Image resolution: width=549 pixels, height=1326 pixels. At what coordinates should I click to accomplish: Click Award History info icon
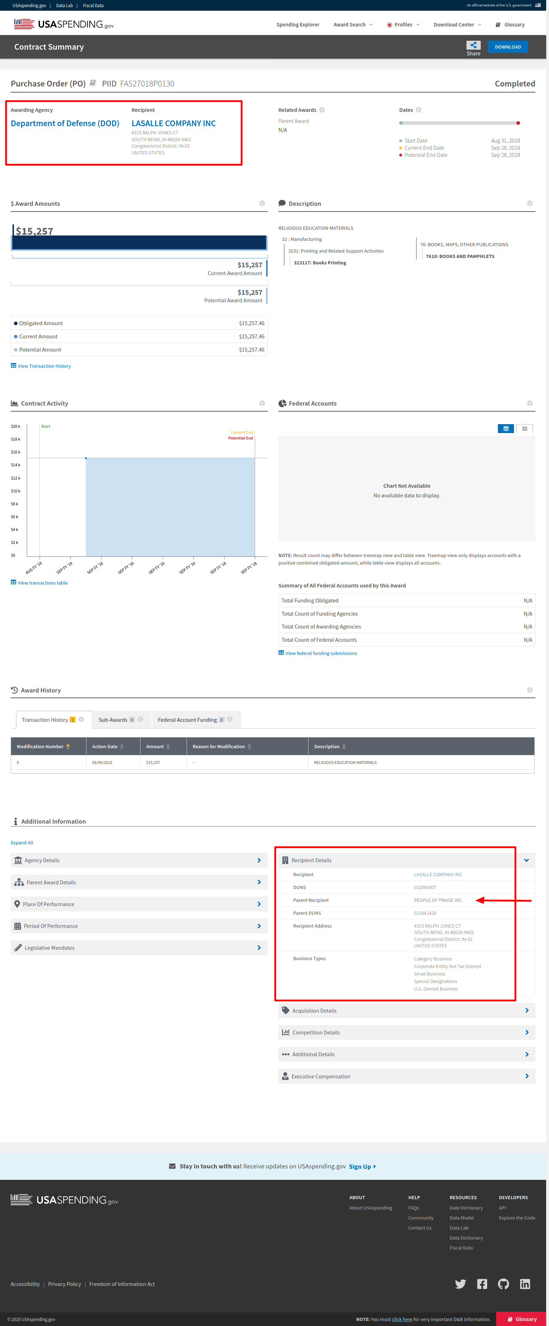529,690
